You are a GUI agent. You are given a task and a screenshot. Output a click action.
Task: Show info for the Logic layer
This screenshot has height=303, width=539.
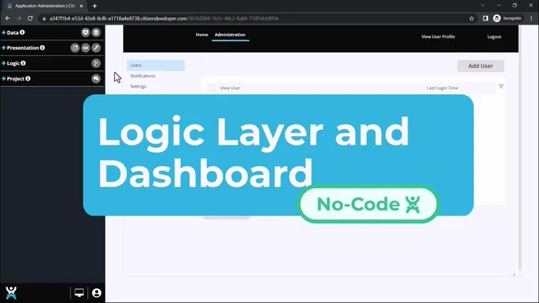23,63
